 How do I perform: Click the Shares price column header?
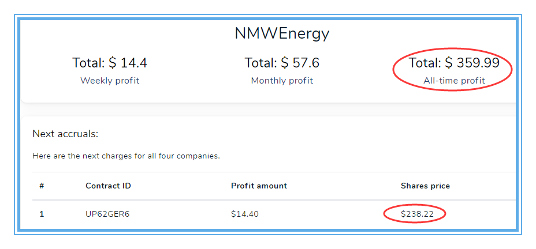tap(425, 186)
